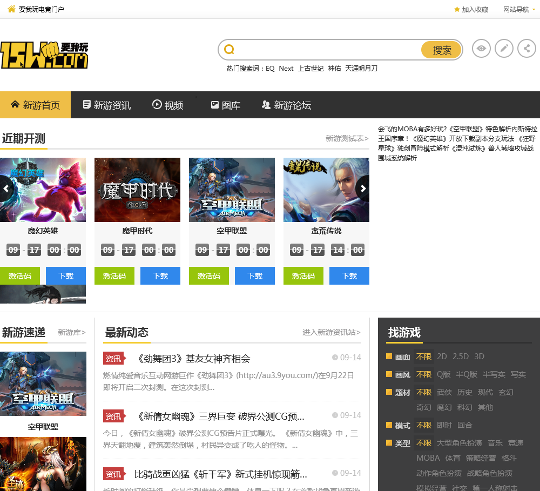The width and height of the screenshot is (540, 491).
Task: Open 空甲联盟 thumbnail in 新游速递
Action: click(43, 384)
